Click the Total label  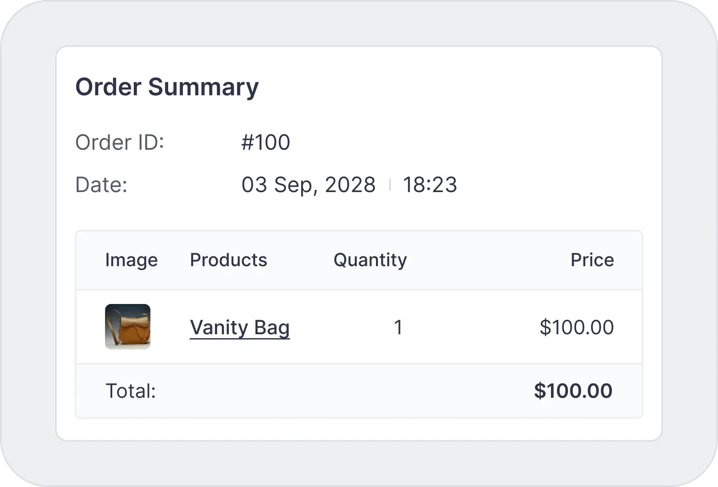point(130,391)
